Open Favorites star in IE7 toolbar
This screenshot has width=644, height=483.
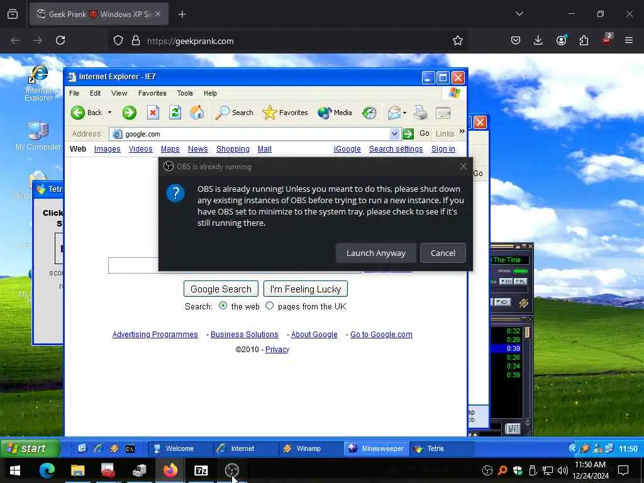pos(269,113)
